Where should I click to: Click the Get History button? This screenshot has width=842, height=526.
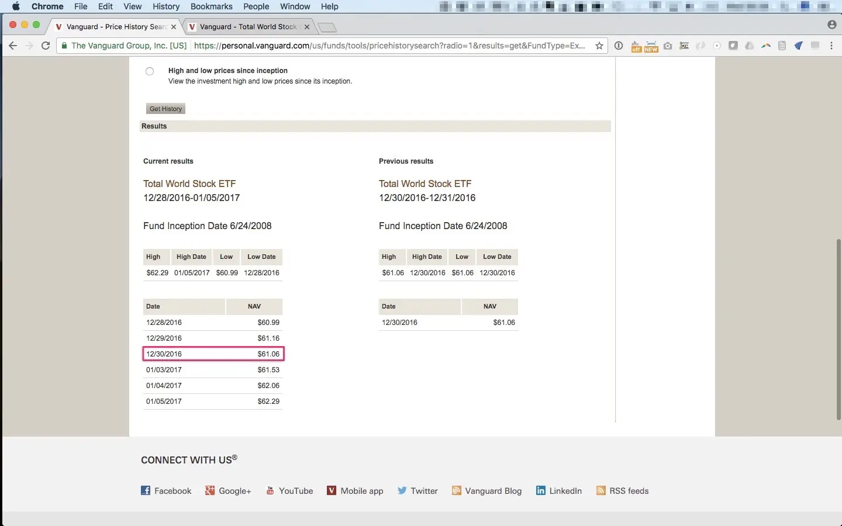coord(165,109)
